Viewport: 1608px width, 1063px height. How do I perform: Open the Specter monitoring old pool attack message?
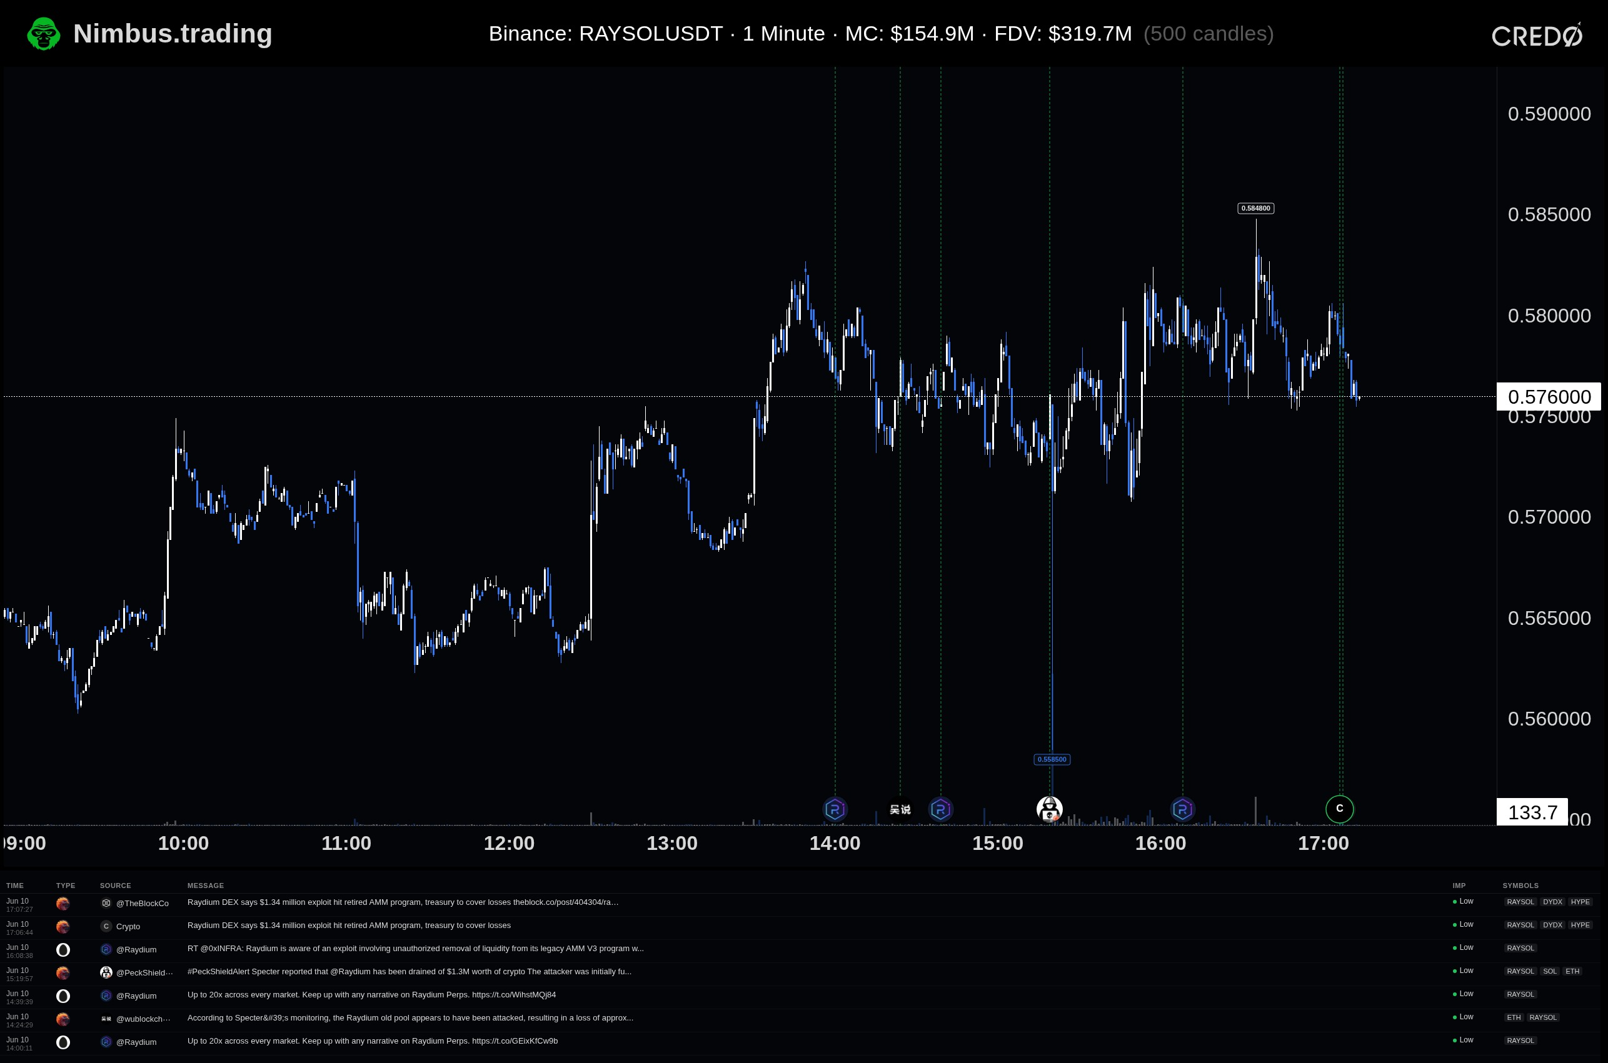pyautogui.click(x=410, y=1017)
